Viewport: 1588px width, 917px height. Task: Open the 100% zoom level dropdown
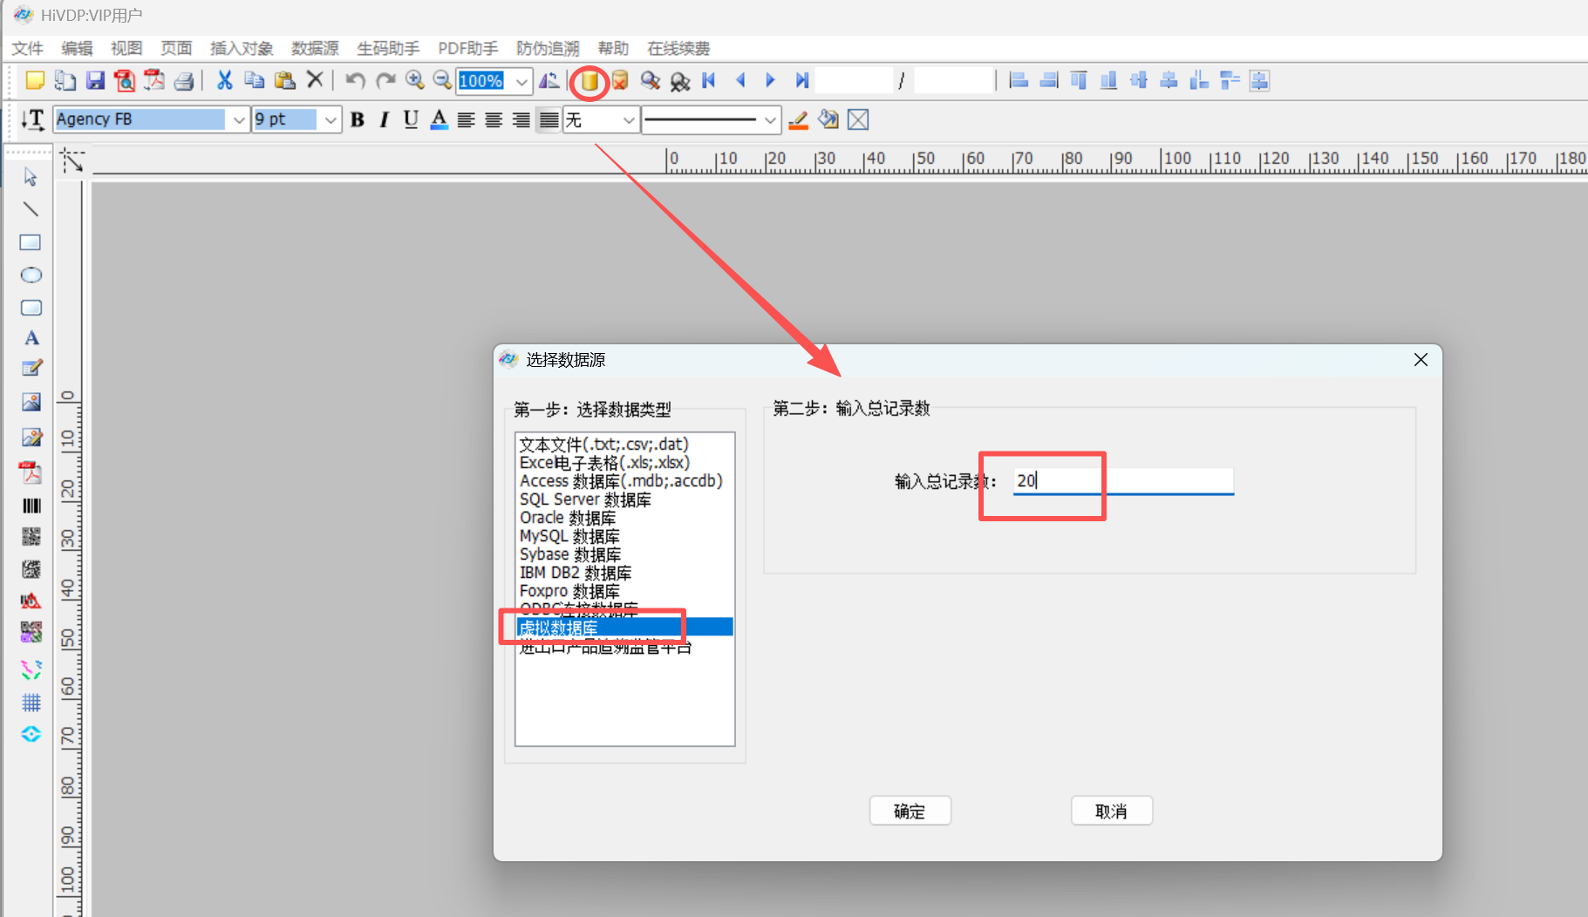pyautogui.click(x=521, y=81)
